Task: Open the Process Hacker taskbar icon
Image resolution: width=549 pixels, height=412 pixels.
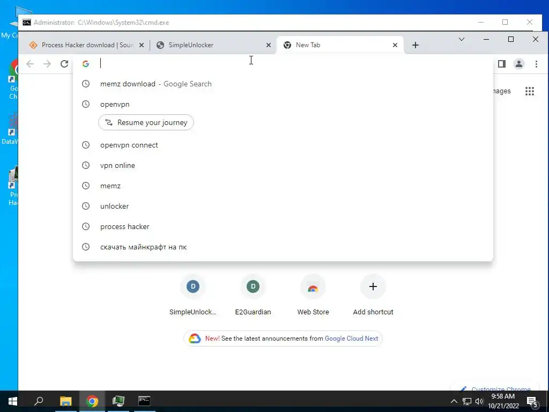Action: pos(118,401)
